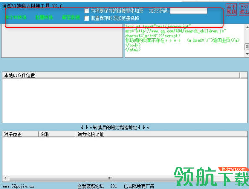
Task: Click up arrow of HTML text scrollbar
Action: coord(247,28)
